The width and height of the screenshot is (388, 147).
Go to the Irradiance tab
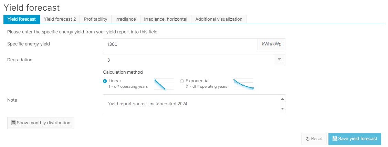coord(126,19)
